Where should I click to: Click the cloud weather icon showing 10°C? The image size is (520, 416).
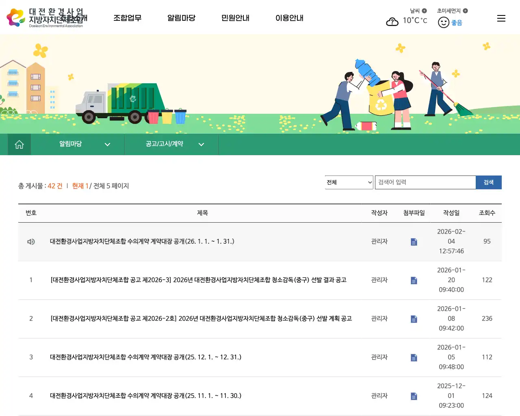392,22
